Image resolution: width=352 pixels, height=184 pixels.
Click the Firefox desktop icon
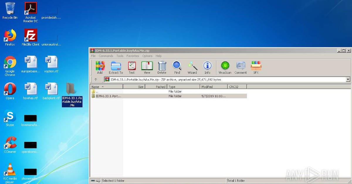point(10,37)
